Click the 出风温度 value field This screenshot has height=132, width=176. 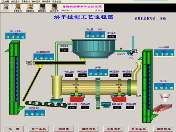pyautogui.click(x=112, y=37)
